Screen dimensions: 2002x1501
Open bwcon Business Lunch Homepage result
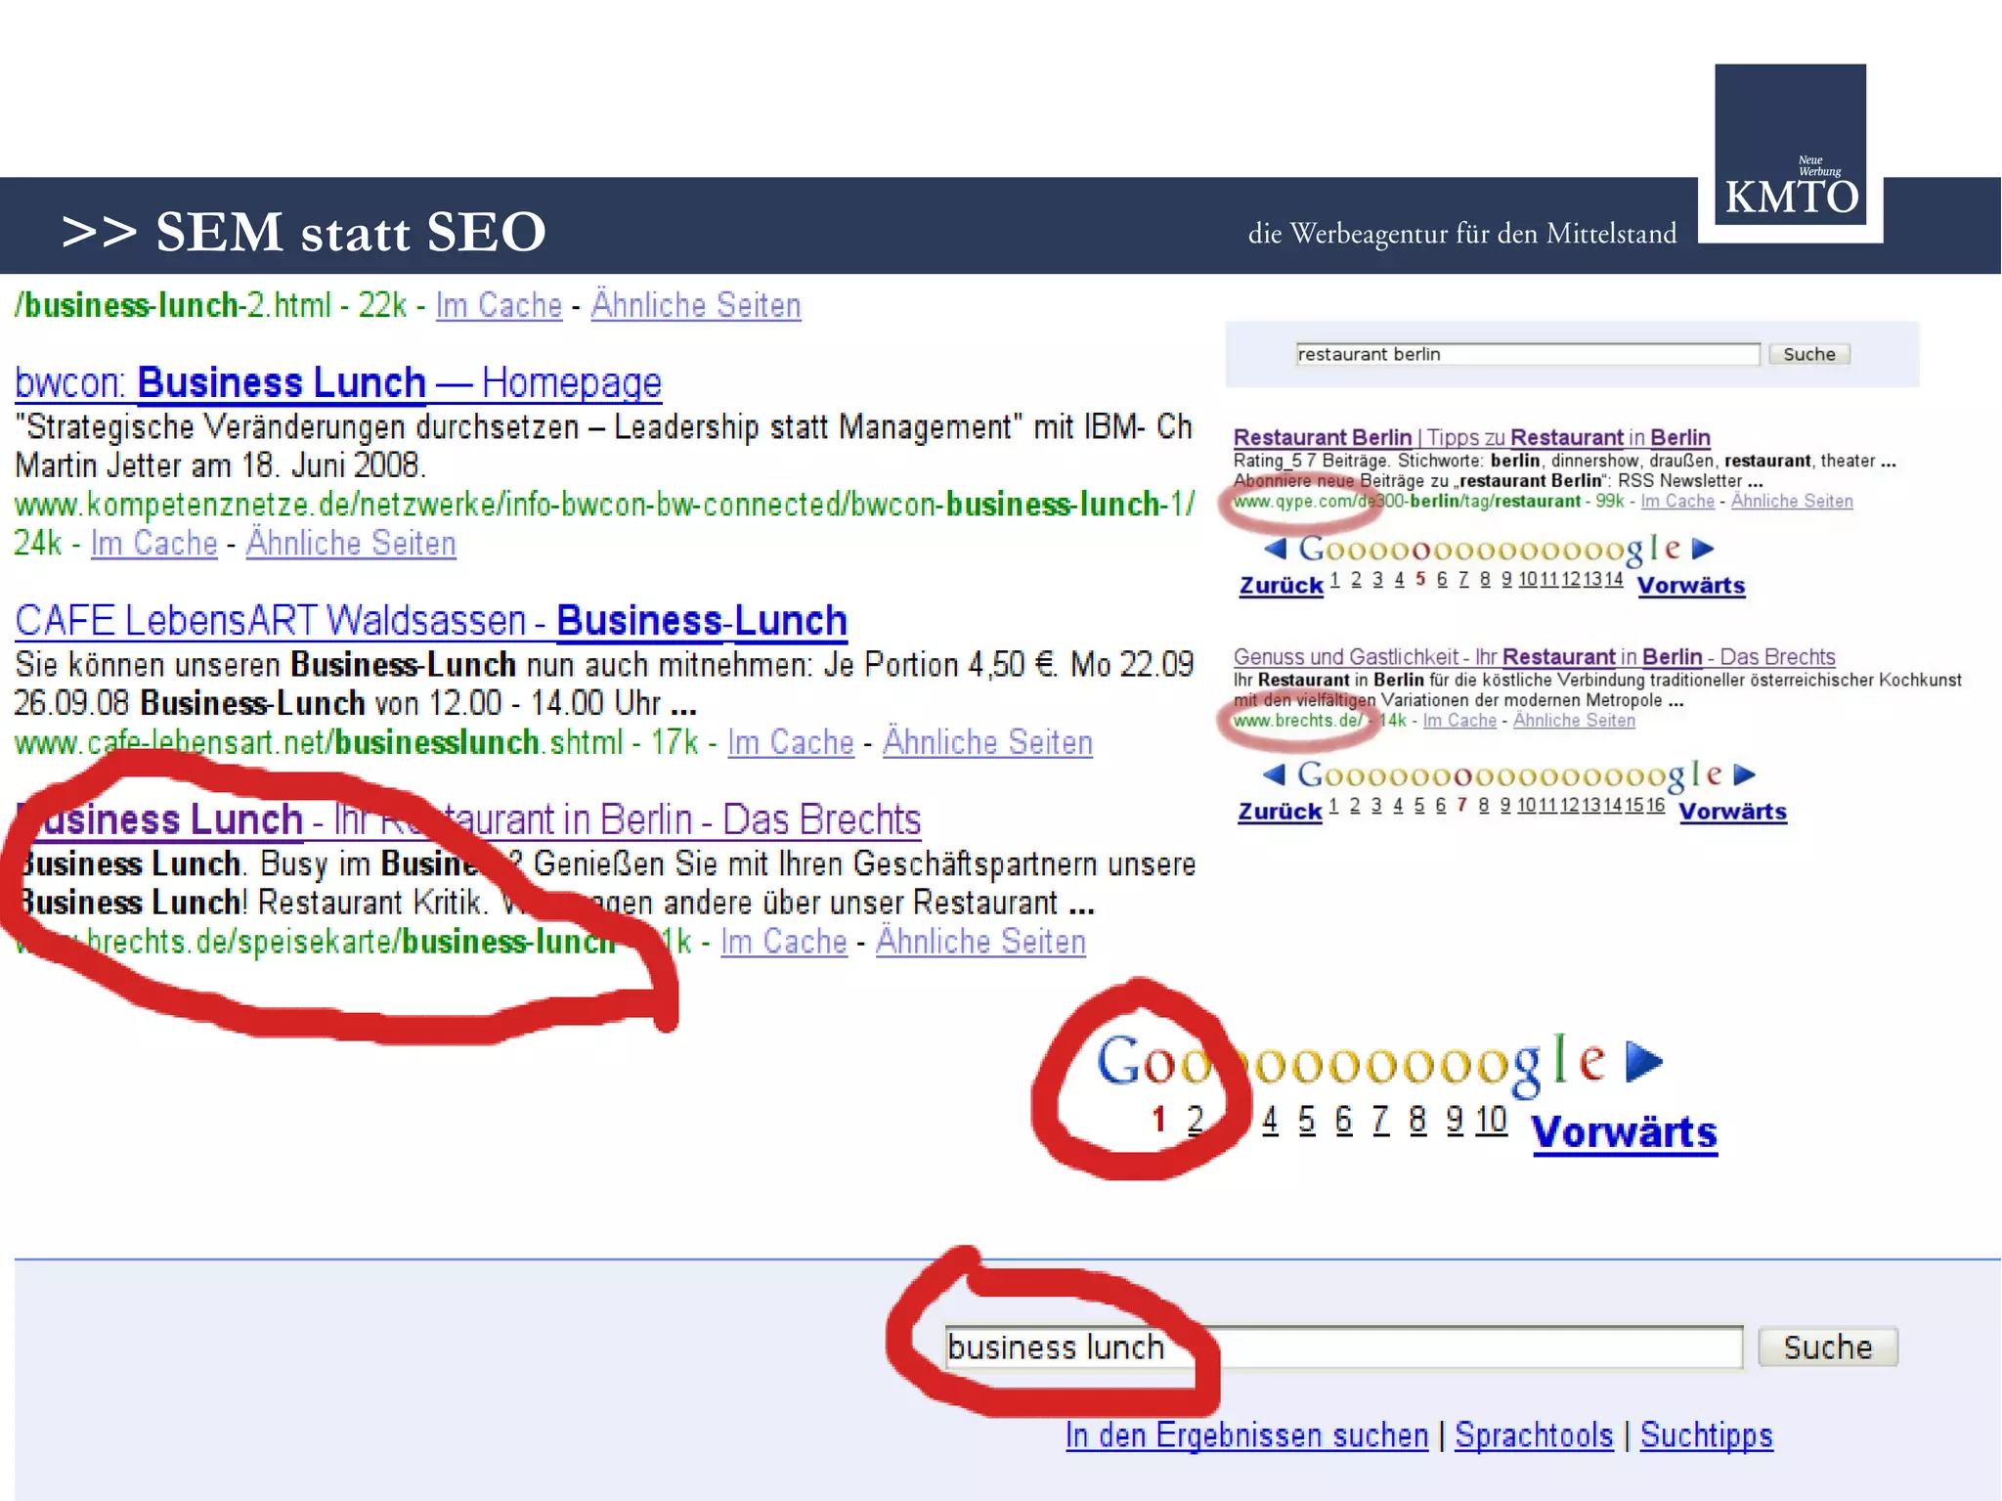point(338,382)
